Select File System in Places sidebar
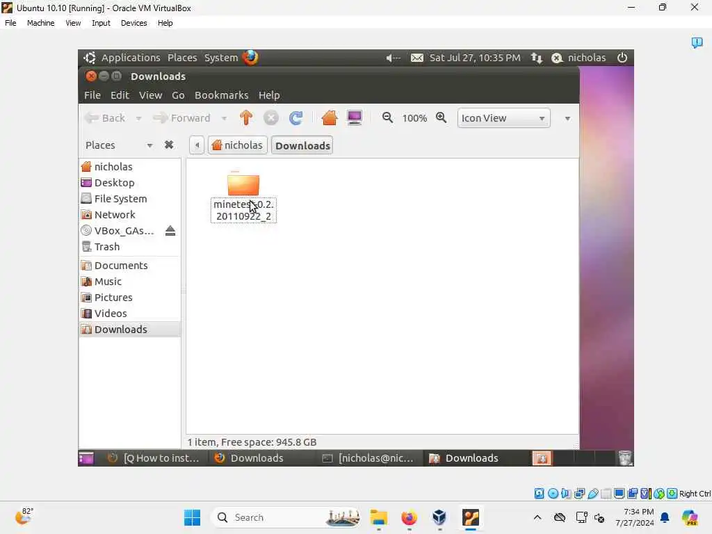 (129, 198)
